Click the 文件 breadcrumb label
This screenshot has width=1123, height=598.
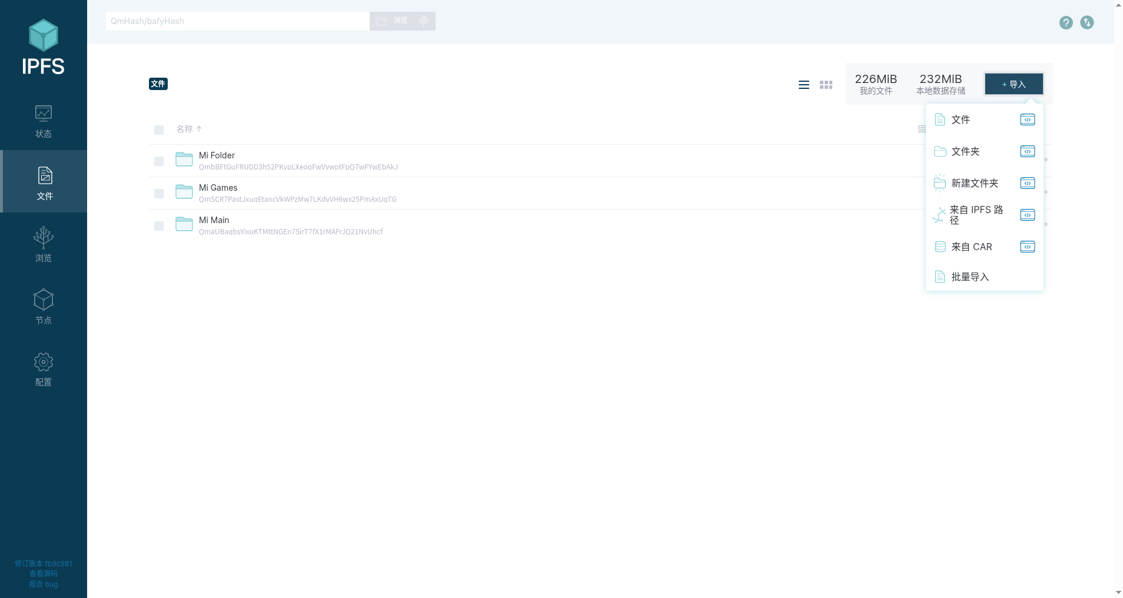pyautogui.click(x=158, y=84)
